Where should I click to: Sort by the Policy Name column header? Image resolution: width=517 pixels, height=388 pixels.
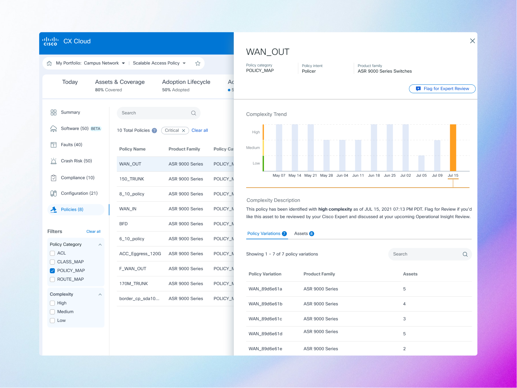tap(132, 149)
